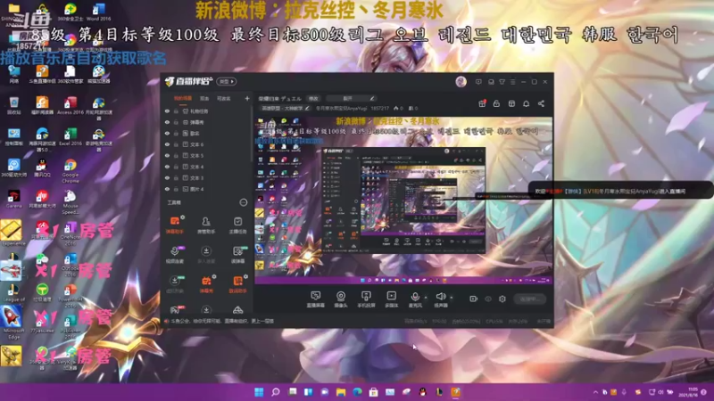Open Microsoft Edge on taskbar
Image resolution: width=714 pixels, height=401 pixels.
pyautogui.click(x=357, y=392)
